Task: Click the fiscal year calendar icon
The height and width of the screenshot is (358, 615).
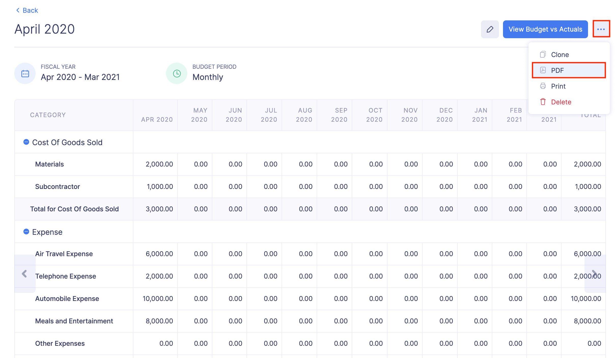Action: pyautogui.click(x=25, y=74)
